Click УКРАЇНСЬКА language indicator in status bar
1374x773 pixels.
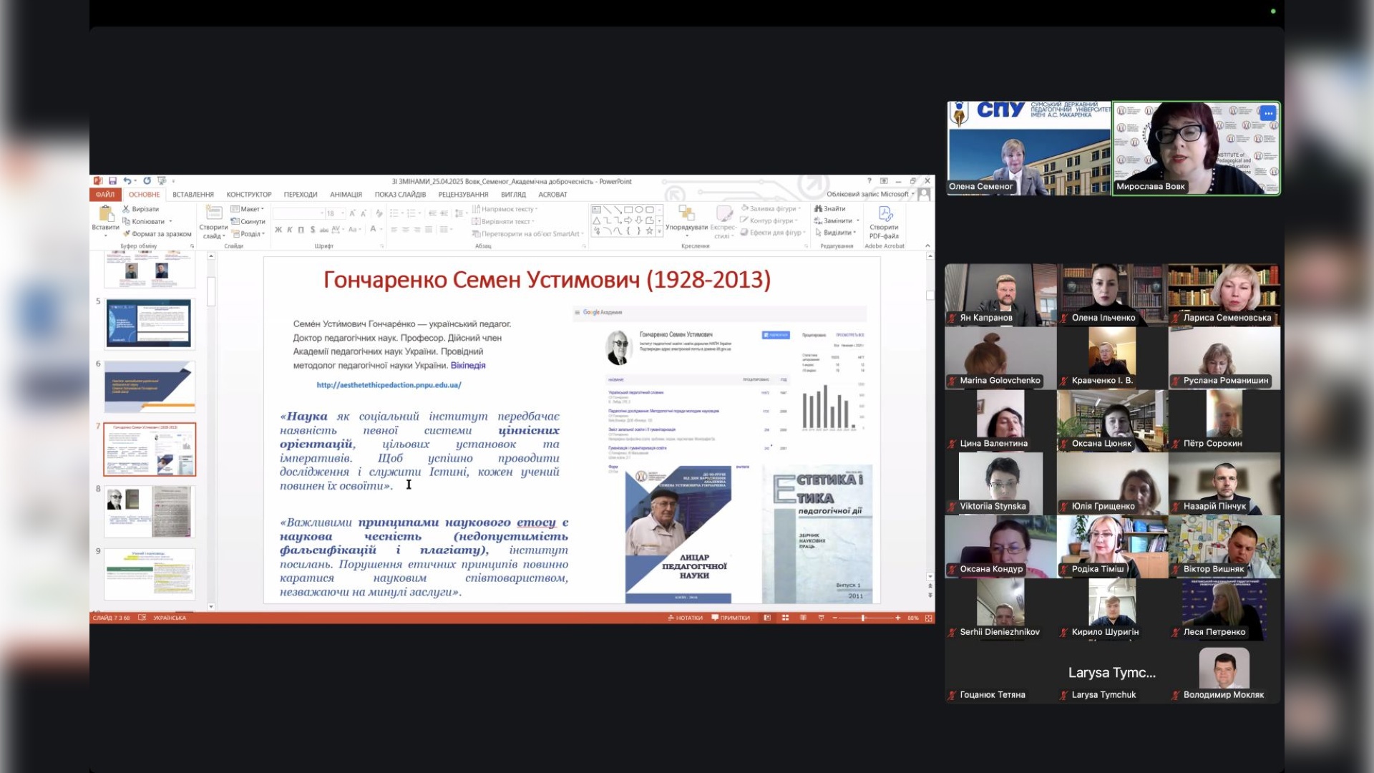coord(170,618)
